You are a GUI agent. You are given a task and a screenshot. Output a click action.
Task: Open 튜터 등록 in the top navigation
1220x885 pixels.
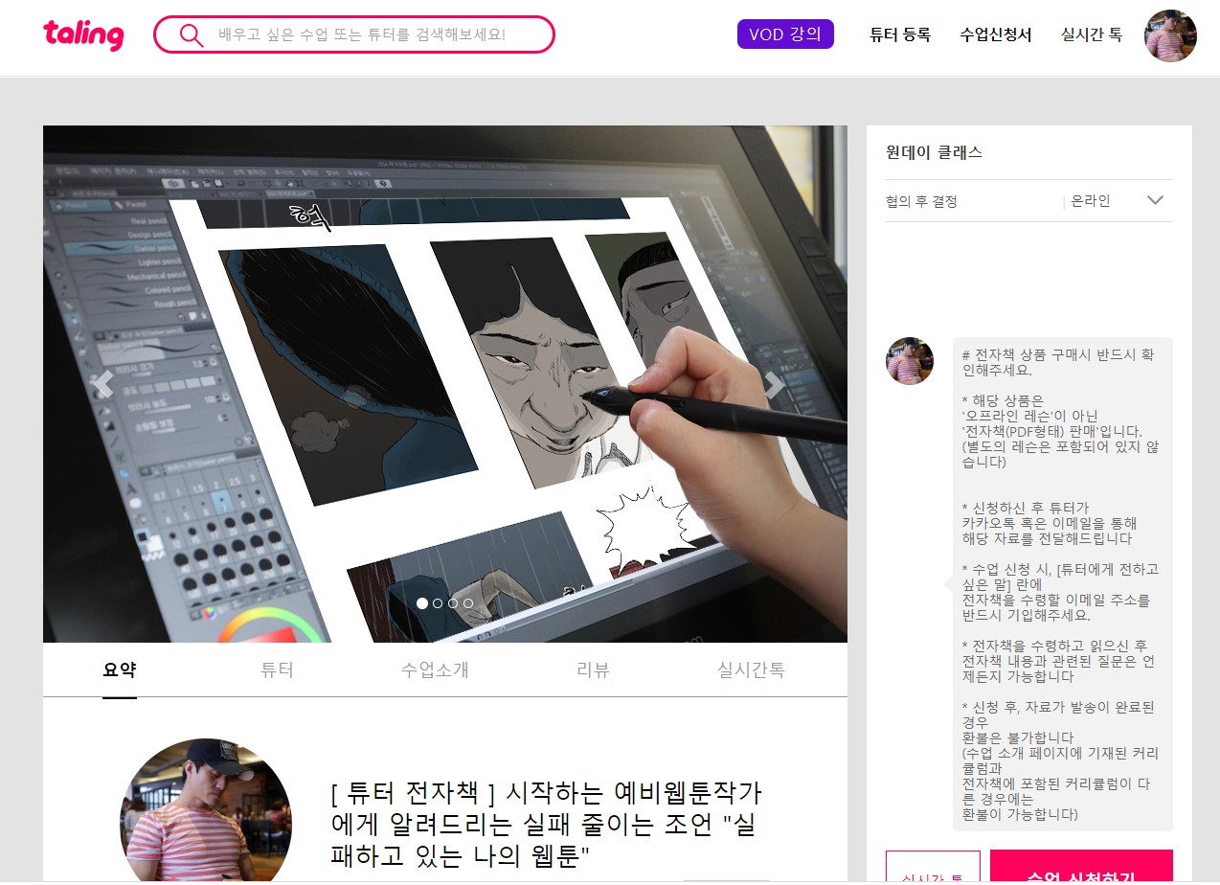tap(899, 34)
